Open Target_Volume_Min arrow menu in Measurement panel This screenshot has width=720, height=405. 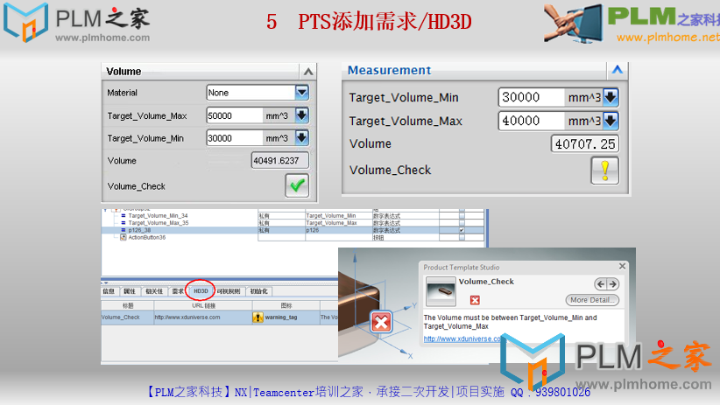pyautogui.click(x=611, y=97)
